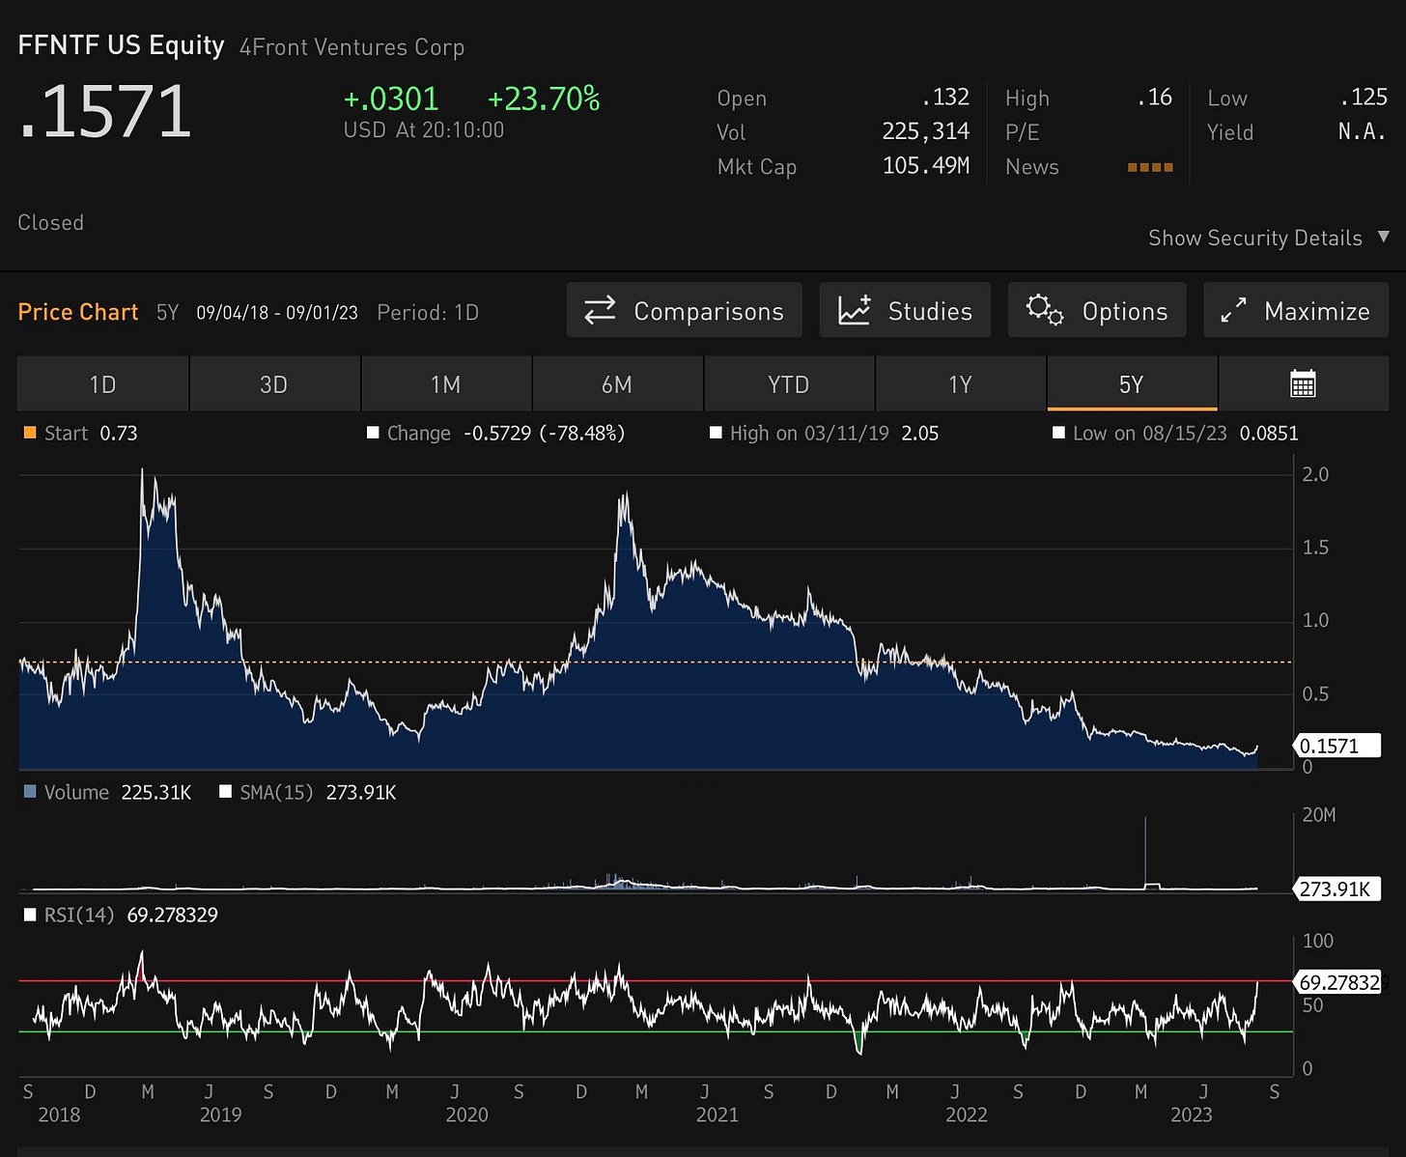Click the 4Front Ventures Corp name
The image size is (1406, 1157).
coord(351,47)
